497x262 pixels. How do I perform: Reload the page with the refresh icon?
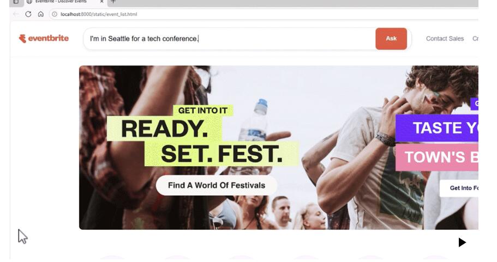(x=28, y=14)
